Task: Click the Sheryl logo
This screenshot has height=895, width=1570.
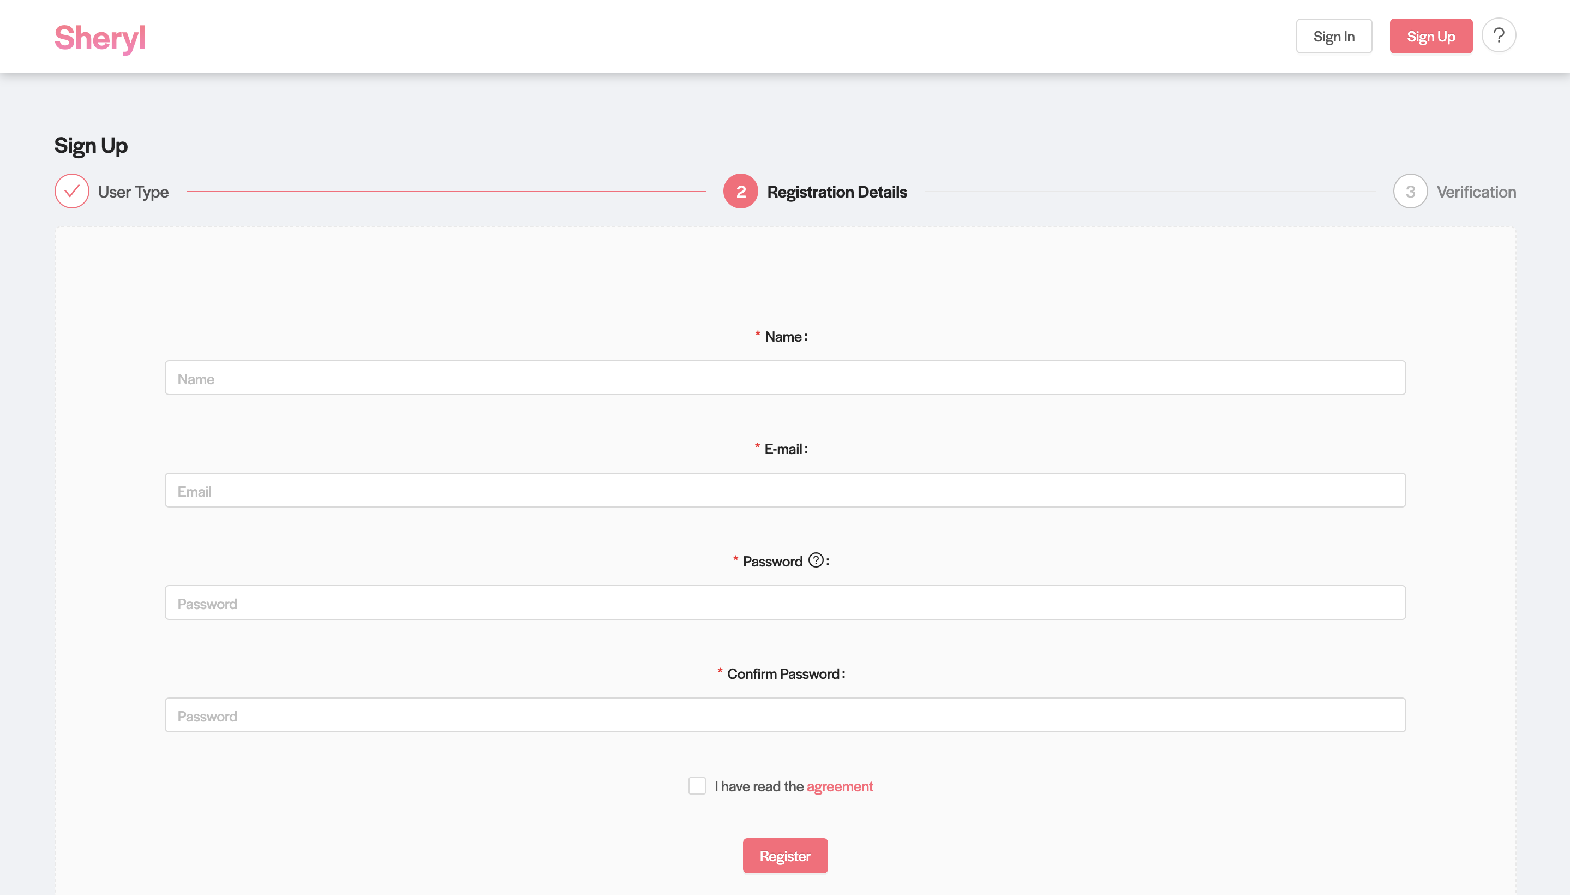Action: 100,38
